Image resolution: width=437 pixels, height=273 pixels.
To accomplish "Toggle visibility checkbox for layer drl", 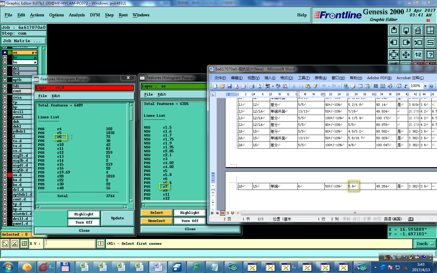I will pos(5,69).
